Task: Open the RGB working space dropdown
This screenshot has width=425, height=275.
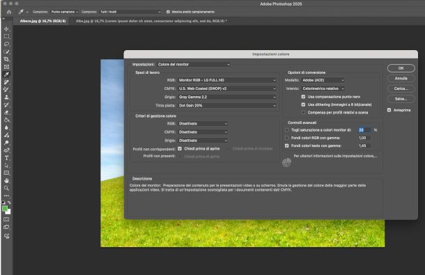Action: click(x=227, y=80)
